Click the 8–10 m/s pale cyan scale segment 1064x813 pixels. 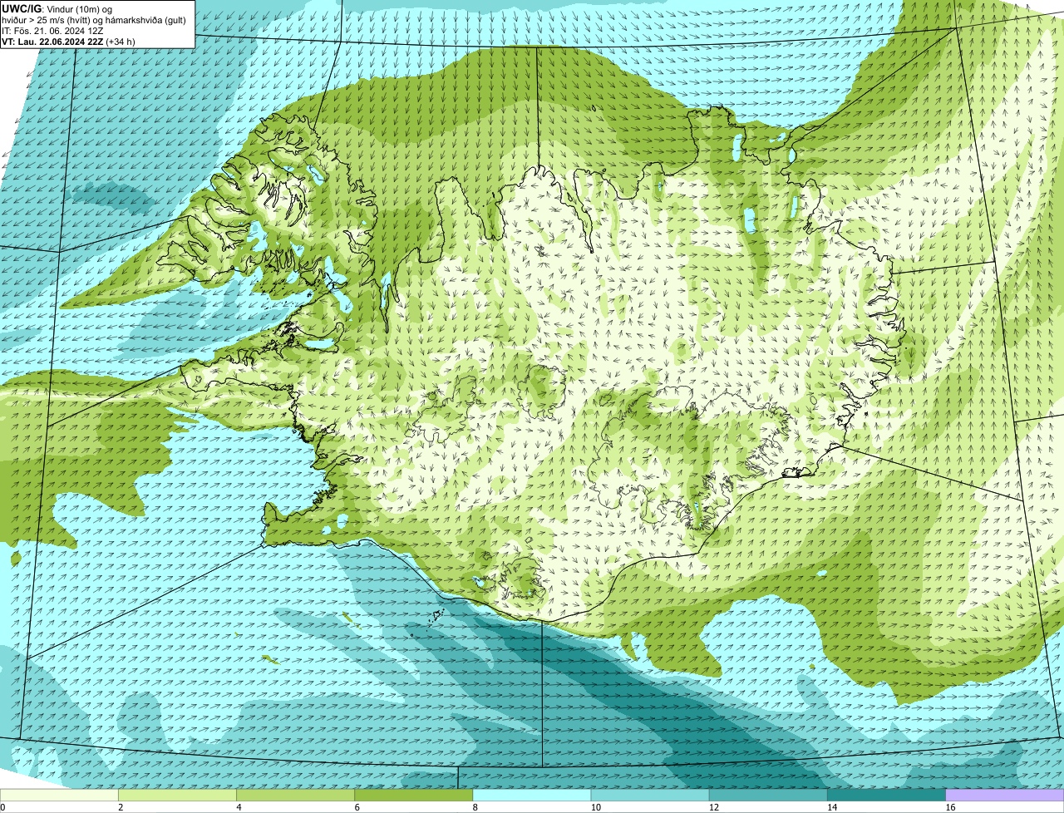(x=532, y=795)
